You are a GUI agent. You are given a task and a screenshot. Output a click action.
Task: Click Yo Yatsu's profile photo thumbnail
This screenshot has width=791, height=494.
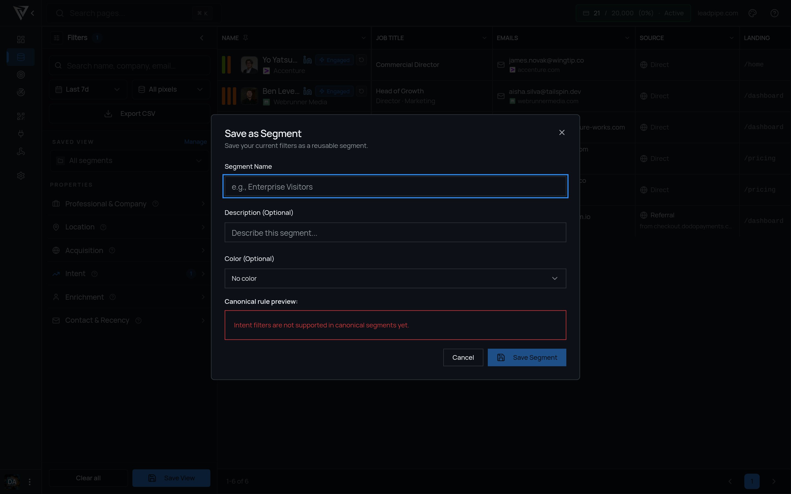[249, 65]
